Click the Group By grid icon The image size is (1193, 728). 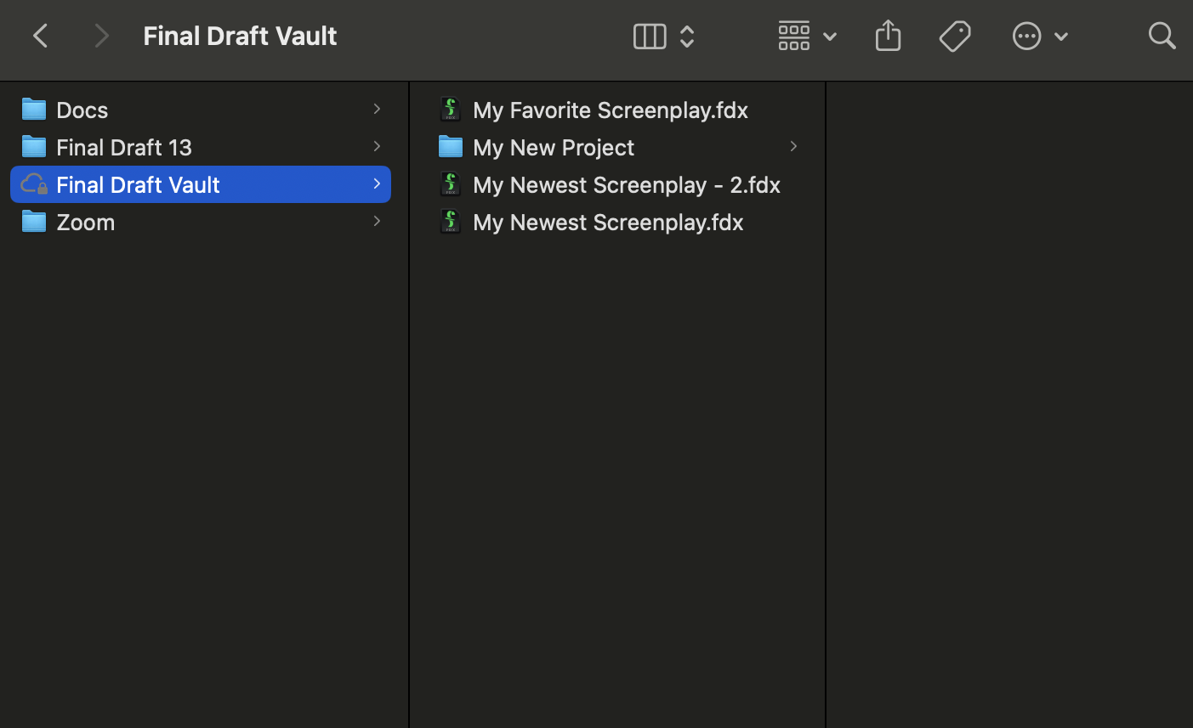click(x=793, y=37)
